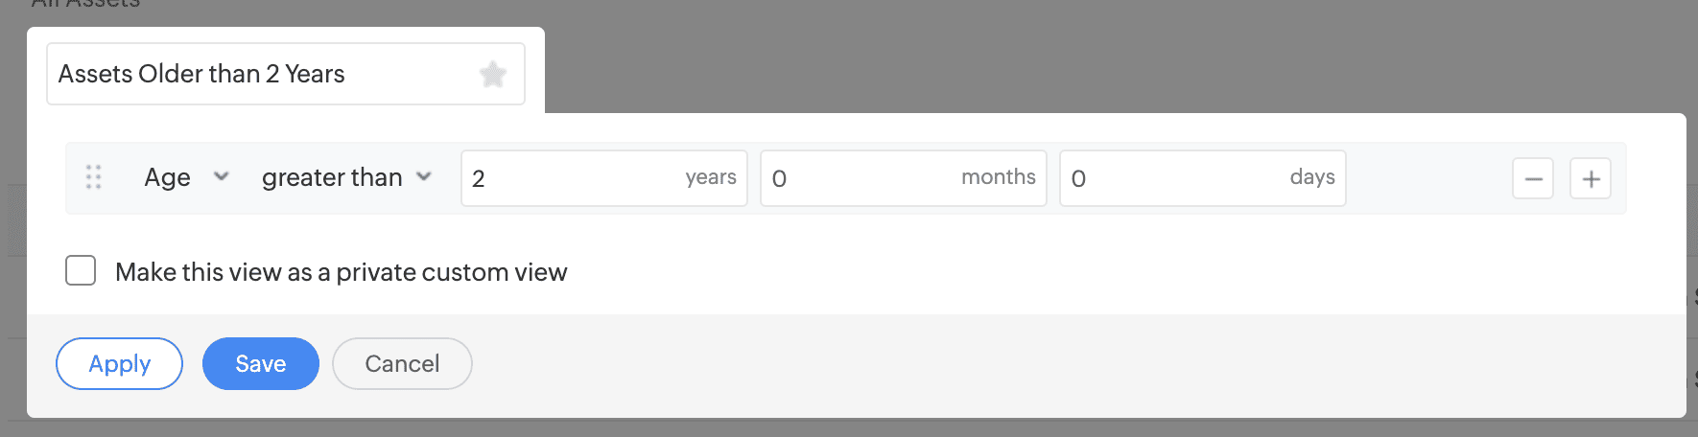Click the drag handle on the Age row
Screen dimensions: 1698x437
[x=93, y=177]
